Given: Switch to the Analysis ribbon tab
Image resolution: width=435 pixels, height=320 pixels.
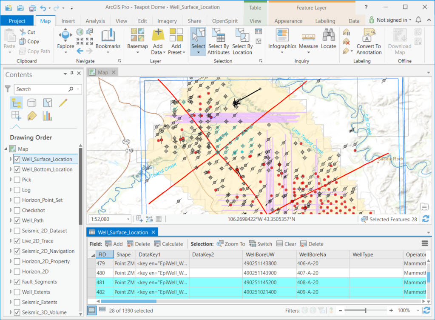Looking at the screenshot, I should [x=95, y=21].
